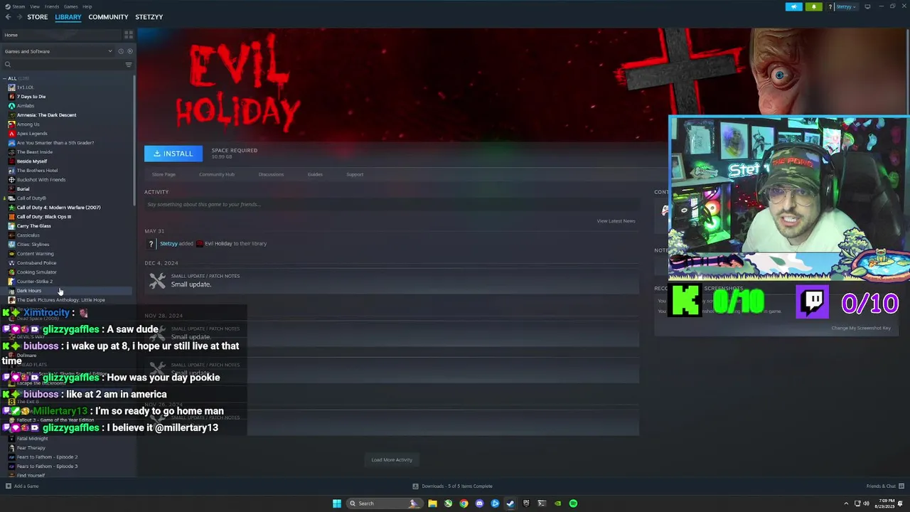Click the Add a Game plus icon

[x=9, y=486]
